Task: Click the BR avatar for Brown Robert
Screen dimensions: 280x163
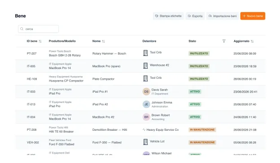Action: click(146, 117)
